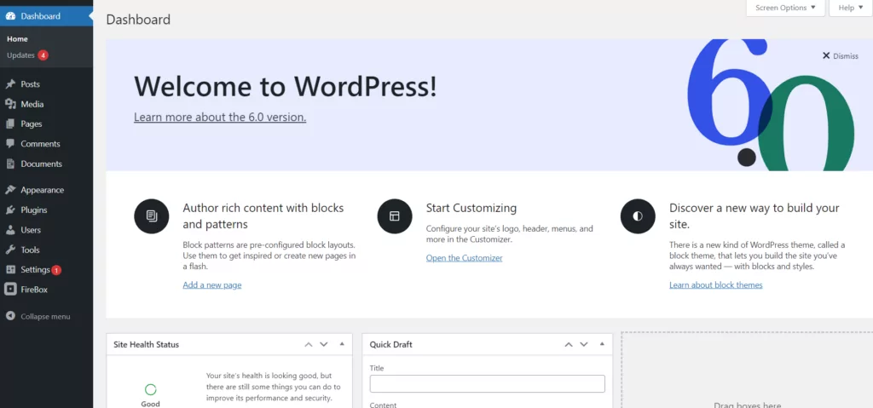Click the Pages icon in sidebar
873x408 pixels.
coord(10,124)
